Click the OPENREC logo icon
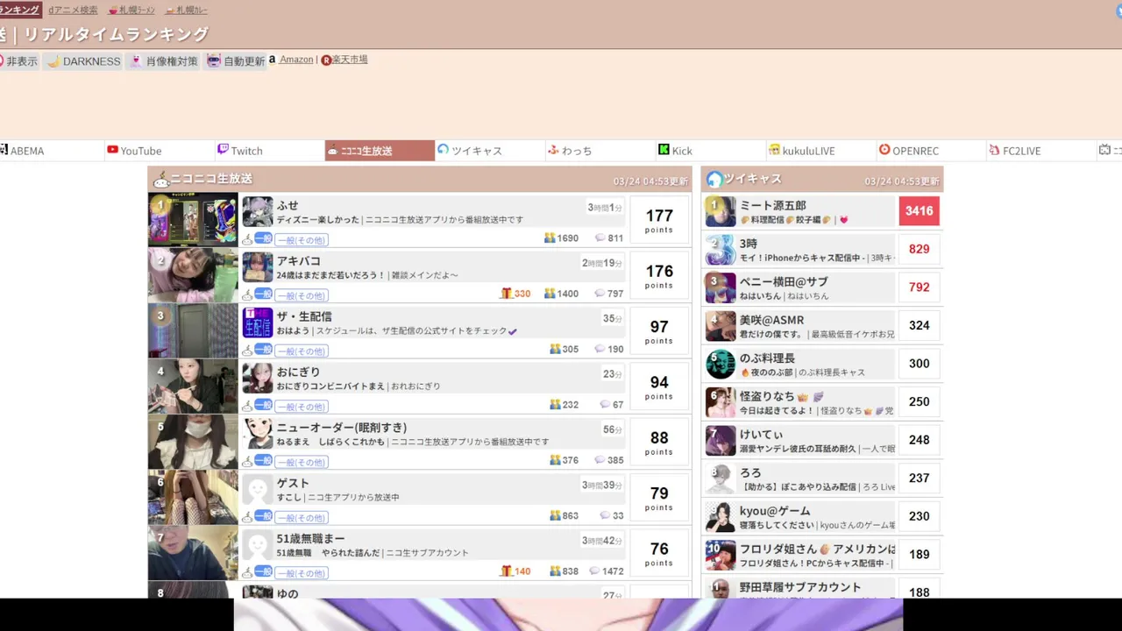The height and width of the screenshot is (631, 1122). click(x=884, y=150)
